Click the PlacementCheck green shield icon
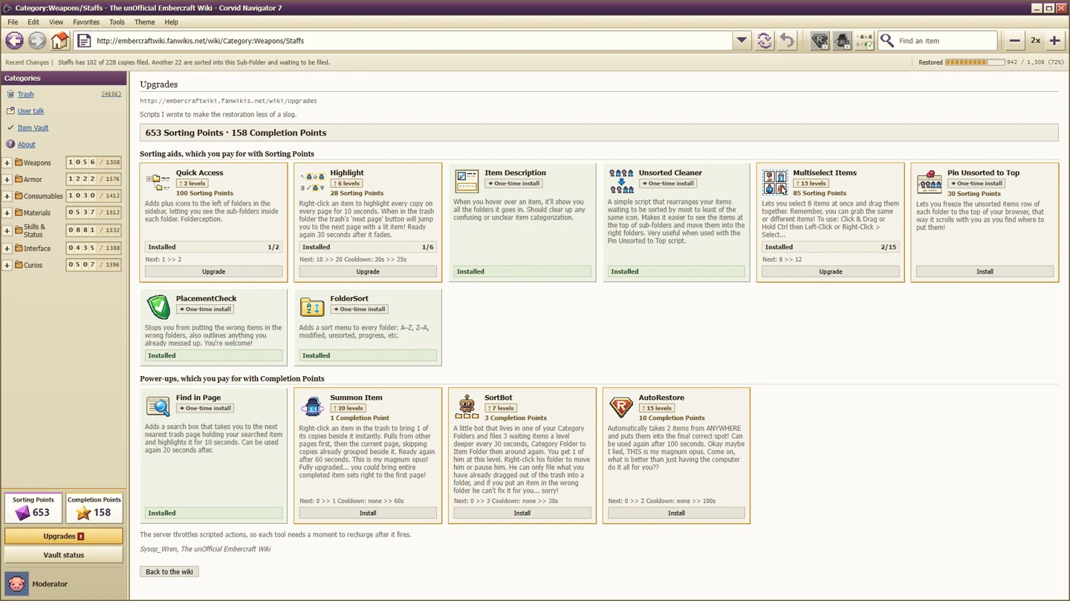This screenshot has height=601, width=1070. [x=158, y=306]
